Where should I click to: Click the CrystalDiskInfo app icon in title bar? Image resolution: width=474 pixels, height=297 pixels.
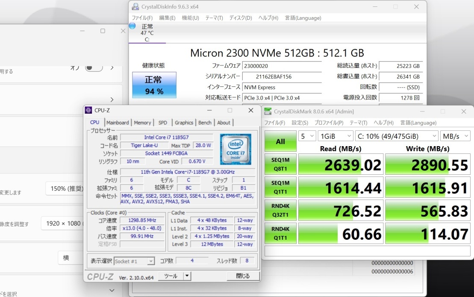point(135,6)
